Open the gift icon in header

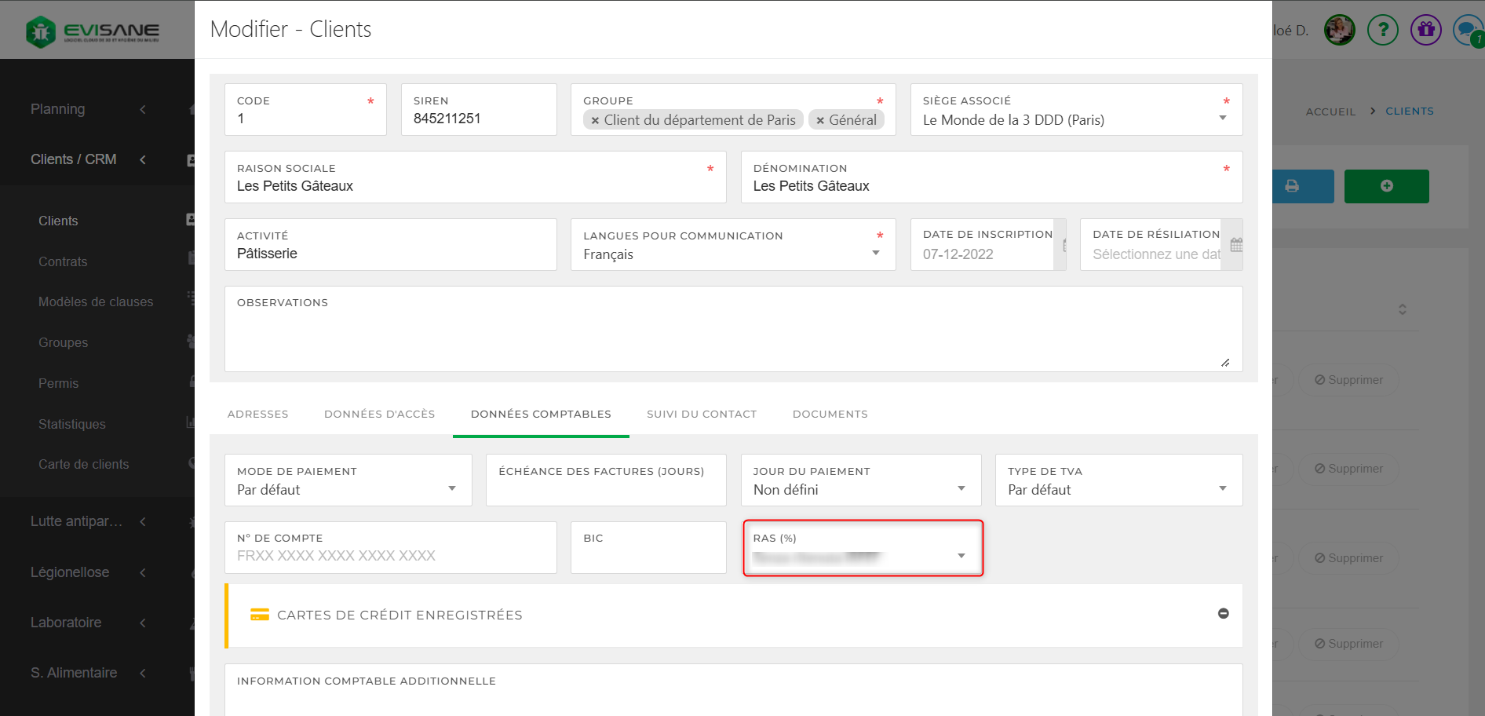click(1425, 31)
